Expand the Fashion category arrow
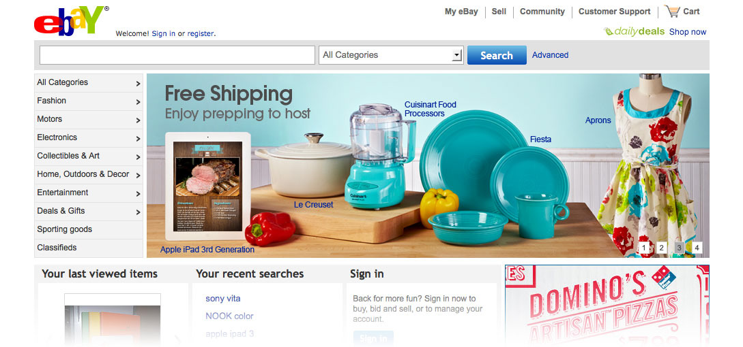 (x=138, y=101)
